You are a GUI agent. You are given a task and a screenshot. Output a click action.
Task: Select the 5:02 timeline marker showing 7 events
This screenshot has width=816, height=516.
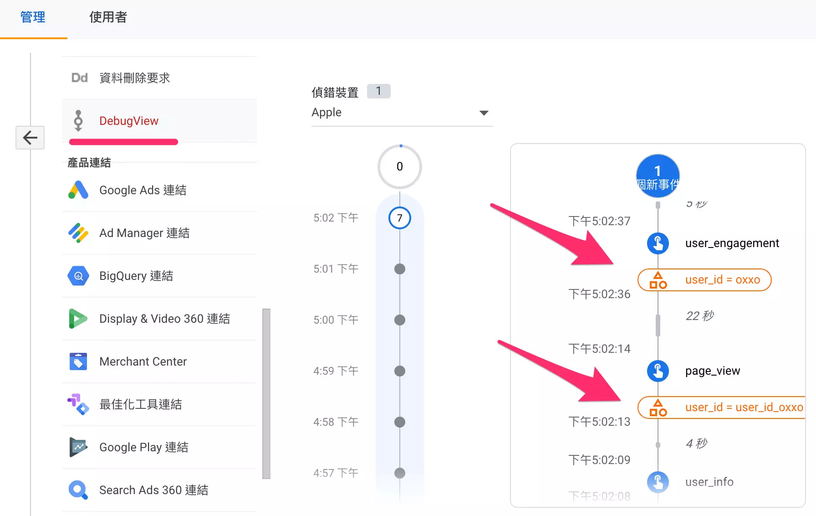399,218
